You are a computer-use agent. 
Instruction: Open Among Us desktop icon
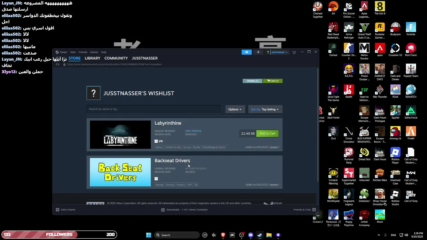tap(395, 133)
